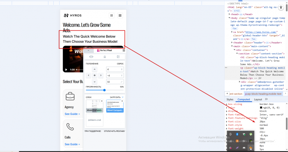Click the overlay scale input field

coord(115,82)
